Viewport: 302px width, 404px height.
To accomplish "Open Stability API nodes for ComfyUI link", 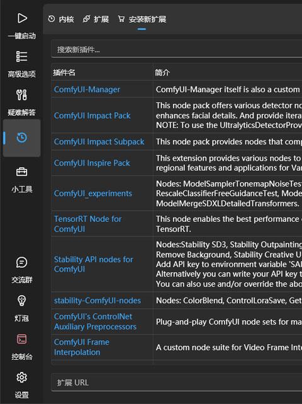I will pos(94,264).
